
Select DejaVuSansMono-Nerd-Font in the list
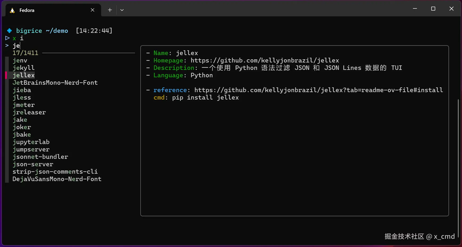57,179
